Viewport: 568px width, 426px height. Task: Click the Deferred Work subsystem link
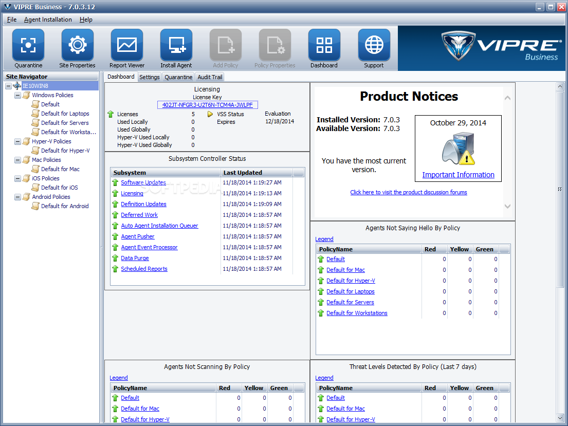(x=139, y=215)
